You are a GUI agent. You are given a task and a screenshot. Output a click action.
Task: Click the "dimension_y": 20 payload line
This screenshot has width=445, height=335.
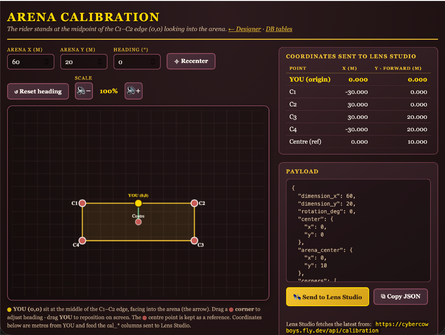(x=327, y=204)
